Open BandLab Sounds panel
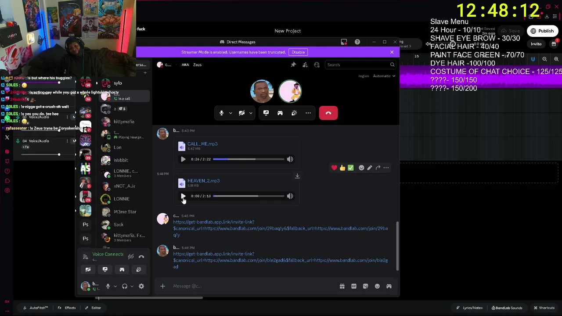Viewport: 562px width, 316px height. (507, 308)
